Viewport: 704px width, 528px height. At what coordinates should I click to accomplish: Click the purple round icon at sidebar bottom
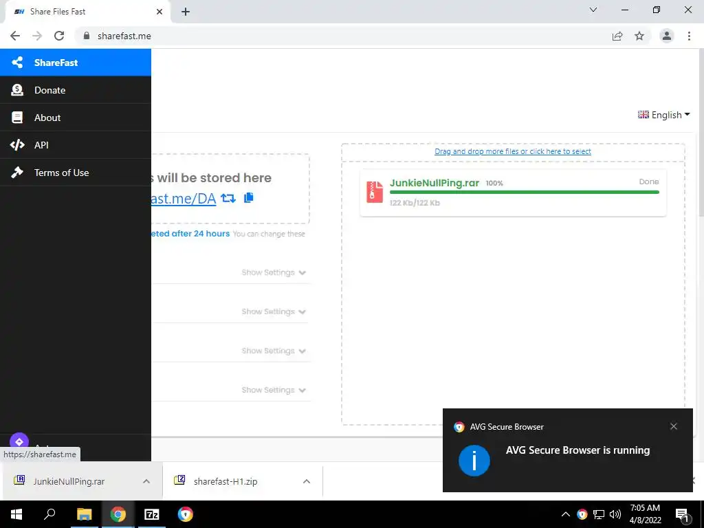click(19, 441)
